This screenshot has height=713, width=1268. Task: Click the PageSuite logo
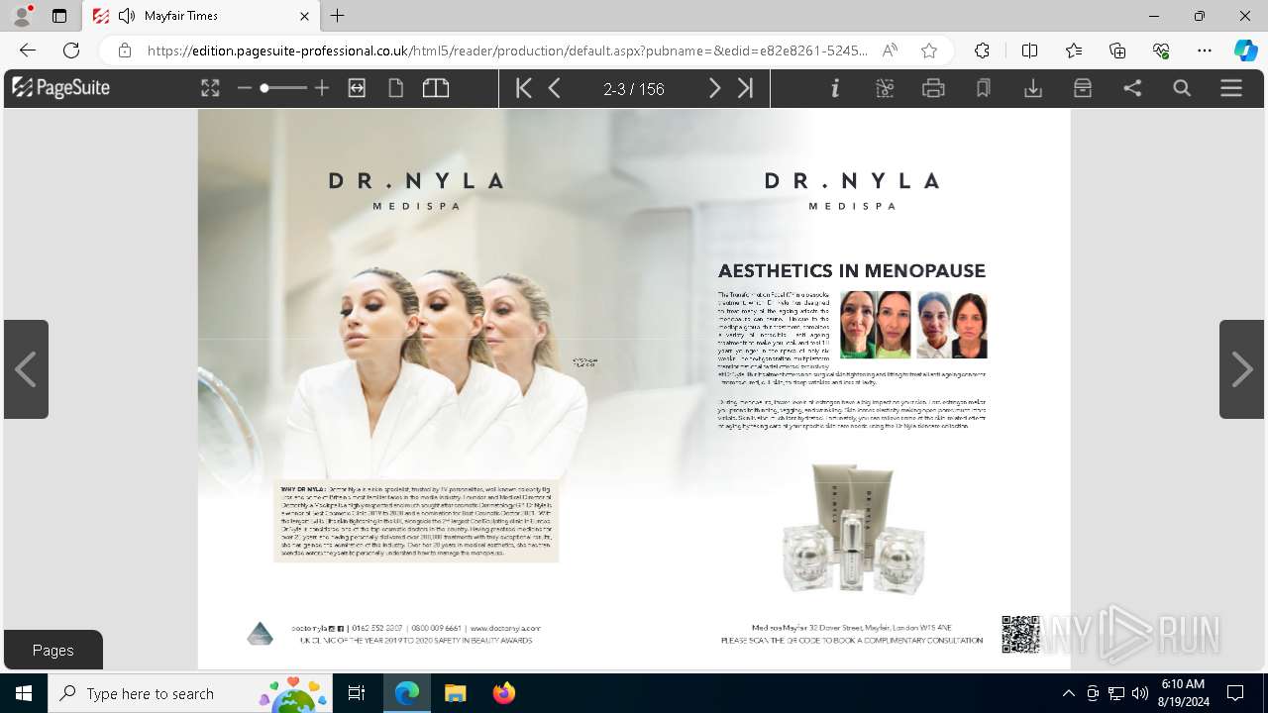(x=61, y=88)
